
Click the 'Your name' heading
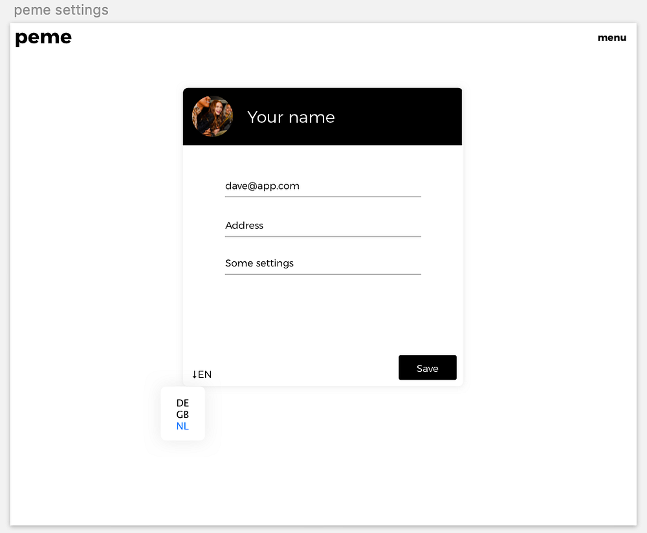[x=291, y=117]
